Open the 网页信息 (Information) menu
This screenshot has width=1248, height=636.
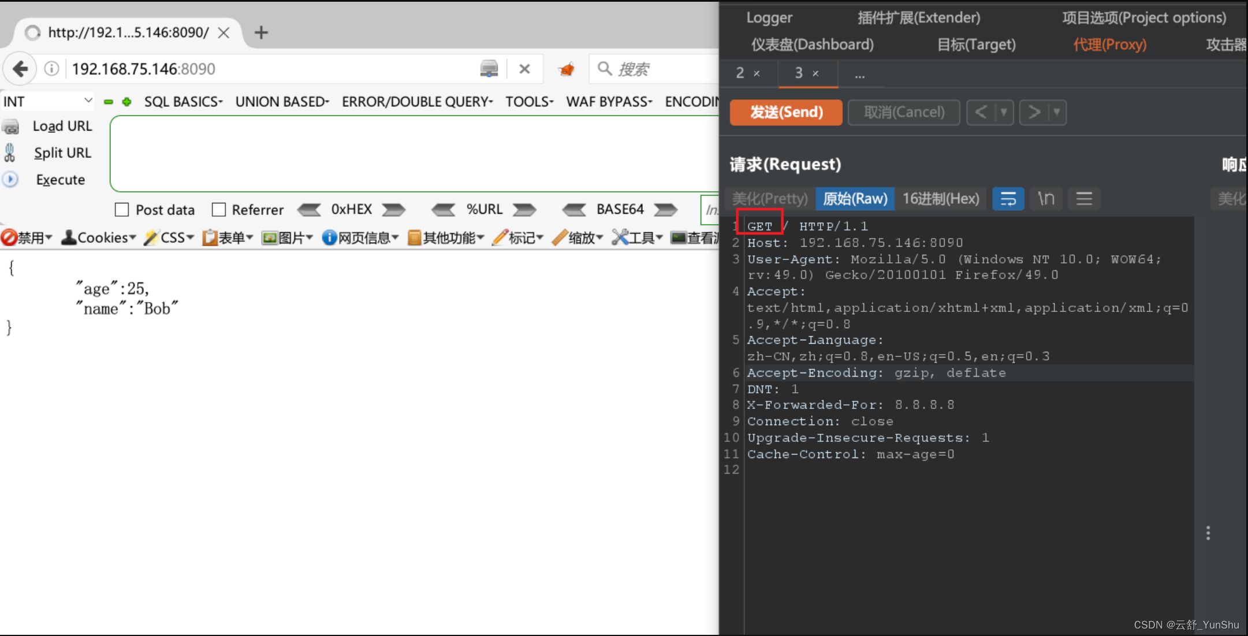pos(360,237)
